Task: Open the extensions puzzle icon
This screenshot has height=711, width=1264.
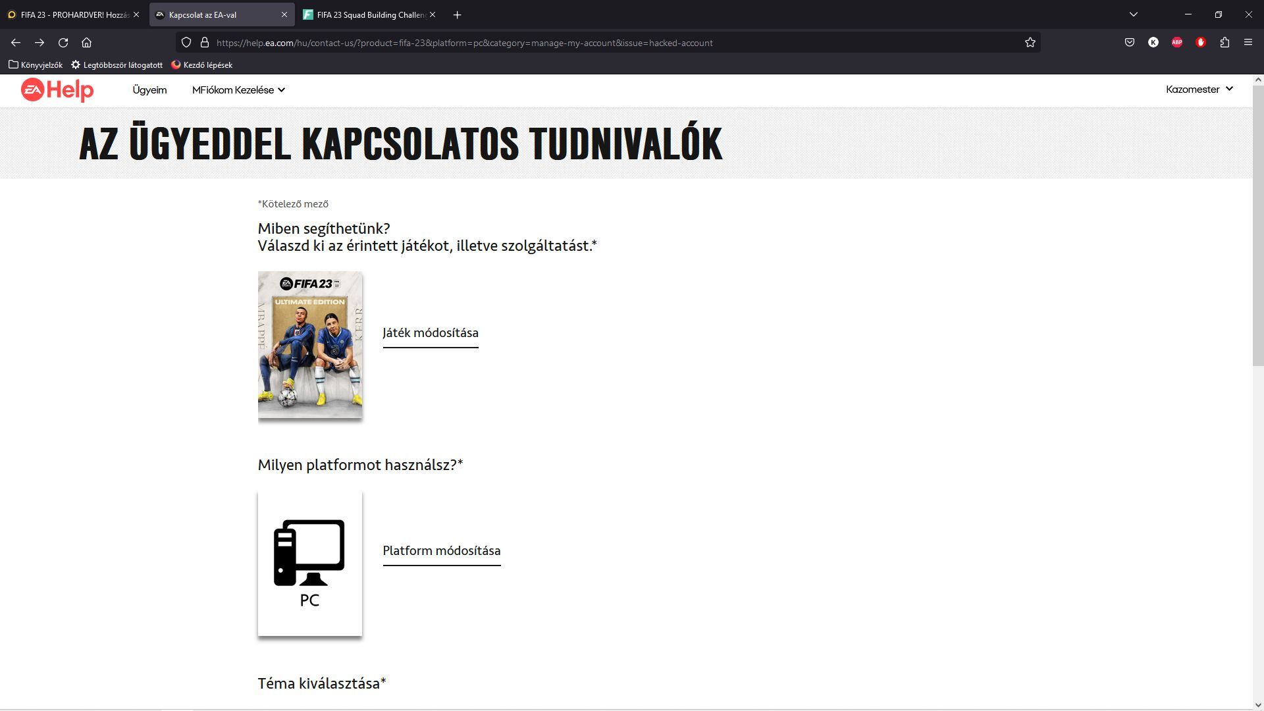Action: (1224, 43)
